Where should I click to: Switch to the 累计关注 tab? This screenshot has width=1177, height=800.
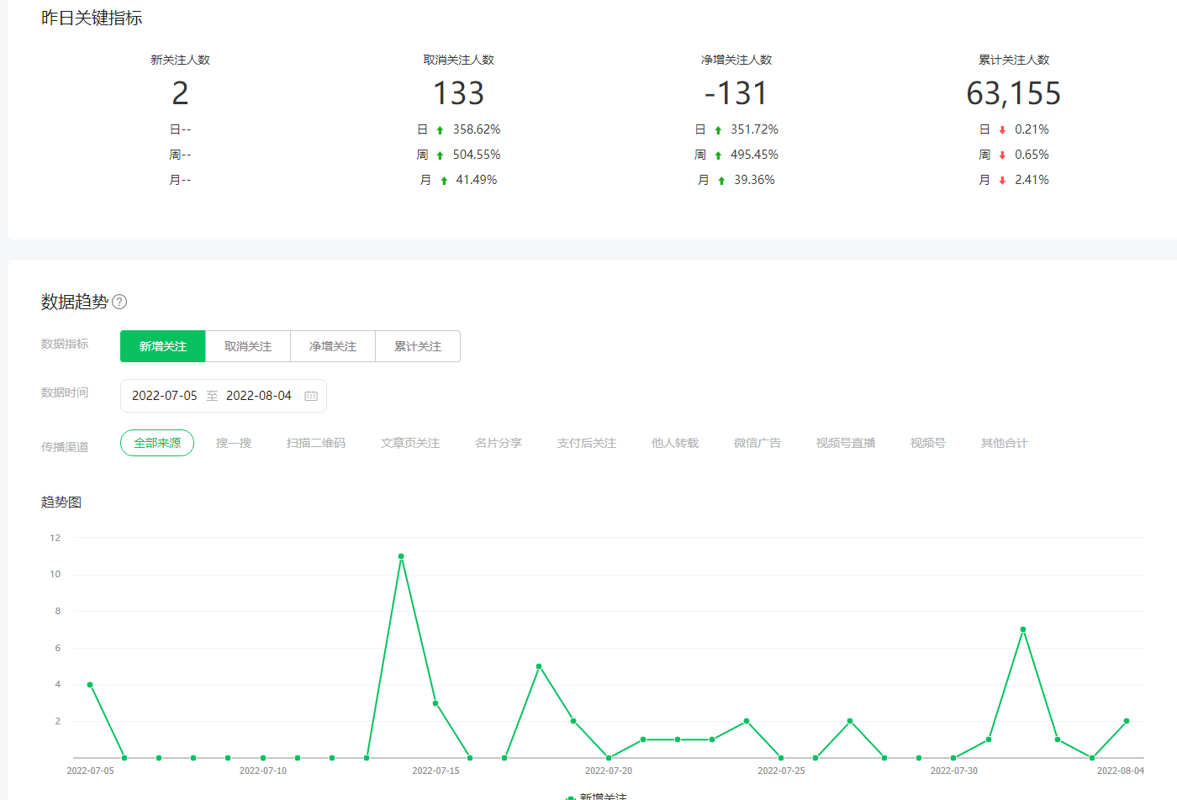pos(418,346)
